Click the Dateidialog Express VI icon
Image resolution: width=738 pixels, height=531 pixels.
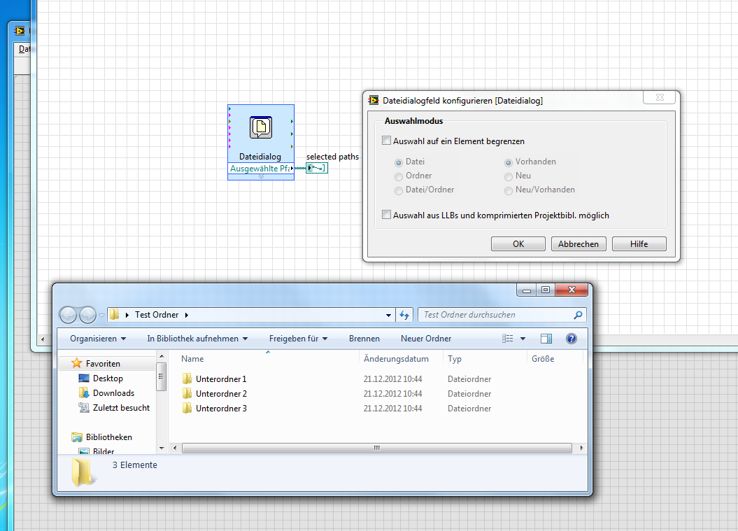261,127
